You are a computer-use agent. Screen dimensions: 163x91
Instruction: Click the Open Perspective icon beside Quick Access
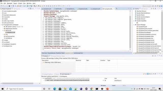pyautogui.click(x=153, y=6)
